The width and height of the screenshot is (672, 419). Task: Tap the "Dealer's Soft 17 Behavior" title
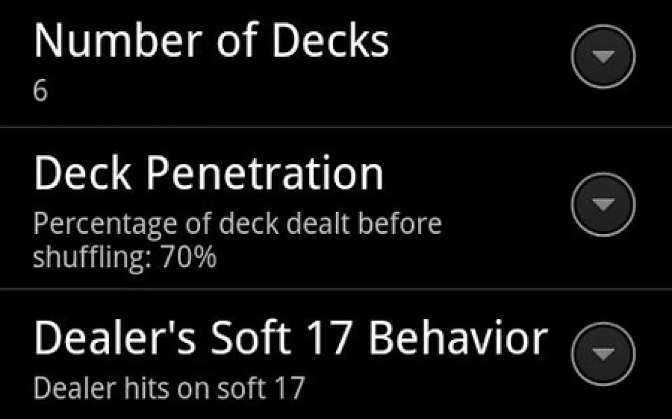click(x=290, y=339)
